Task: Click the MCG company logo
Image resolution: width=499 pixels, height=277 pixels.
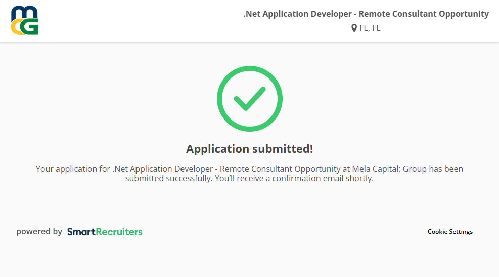Action: [24, 21]
